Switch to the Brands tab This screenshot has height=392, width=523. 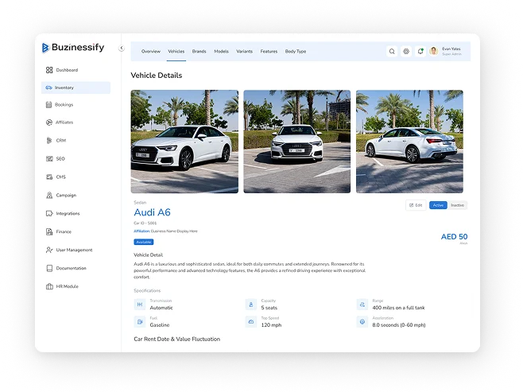199,51
